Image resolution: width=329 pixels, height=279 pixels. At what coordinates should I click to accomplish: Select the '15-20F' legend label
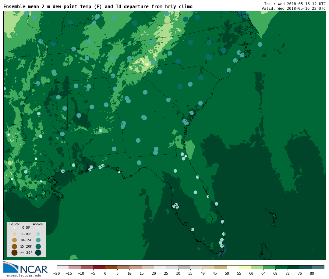click(26, 246)
